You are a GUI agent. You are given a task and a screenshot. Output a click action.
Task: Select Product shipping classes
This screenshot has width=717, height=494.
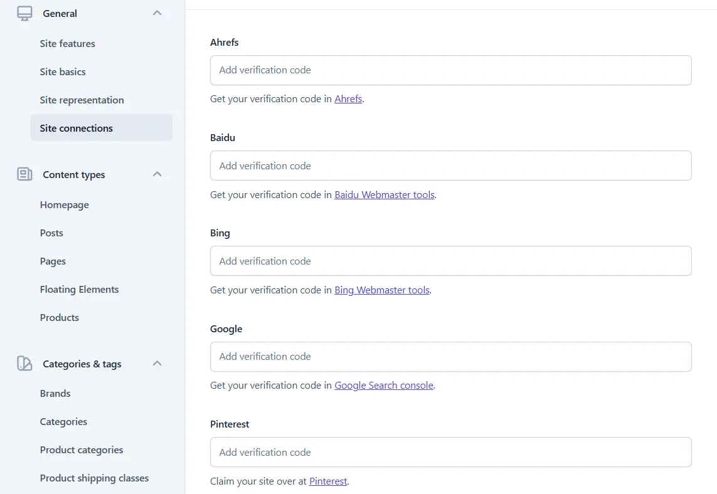pos(94,478)
